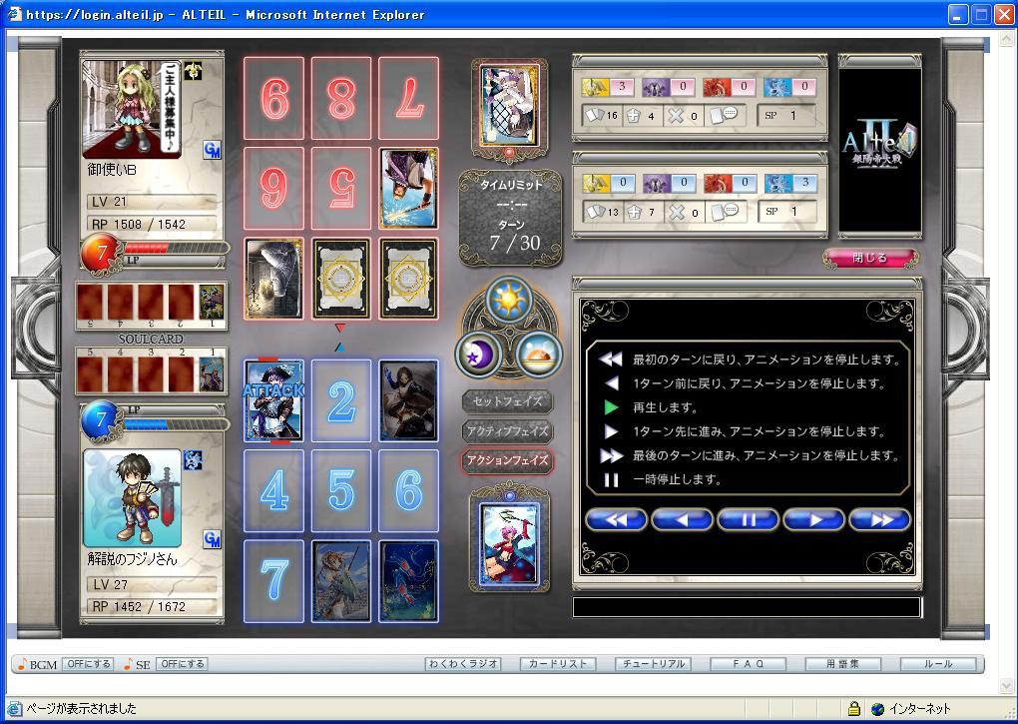The image size is (1018, 724).
Task: Click the swordsman avatar of 解説のフジノさん
Action: click(x=132, y=498)
